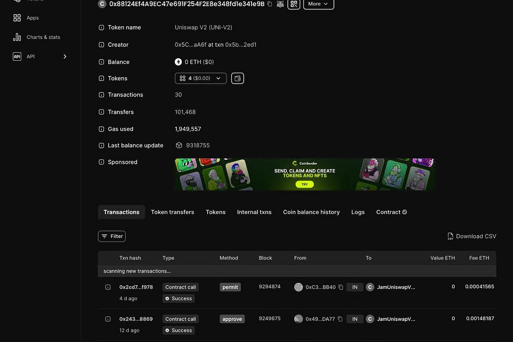Click fee value 0.00041565

(x=479, y=287)
